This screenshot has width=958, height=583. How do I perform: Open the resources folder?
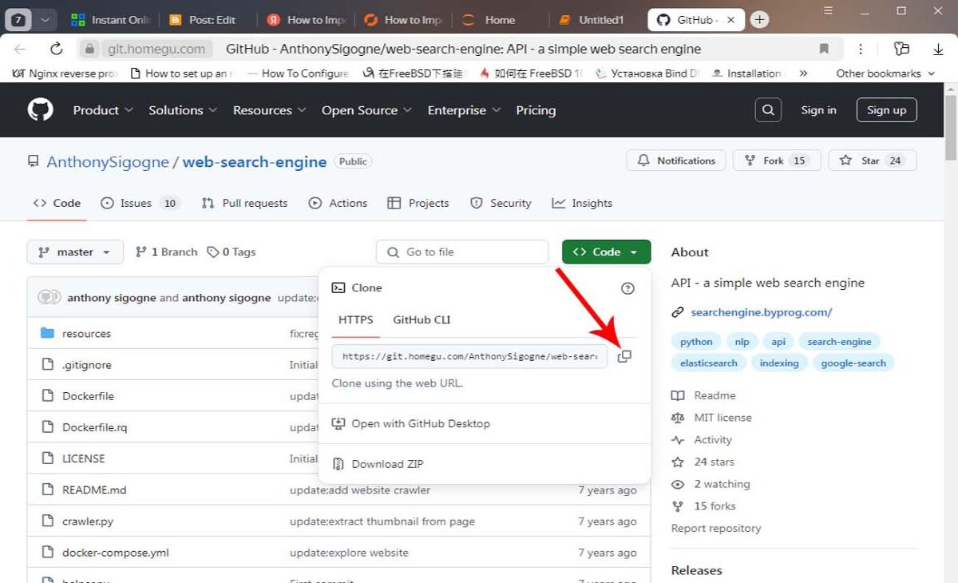(x=86, y=334)
